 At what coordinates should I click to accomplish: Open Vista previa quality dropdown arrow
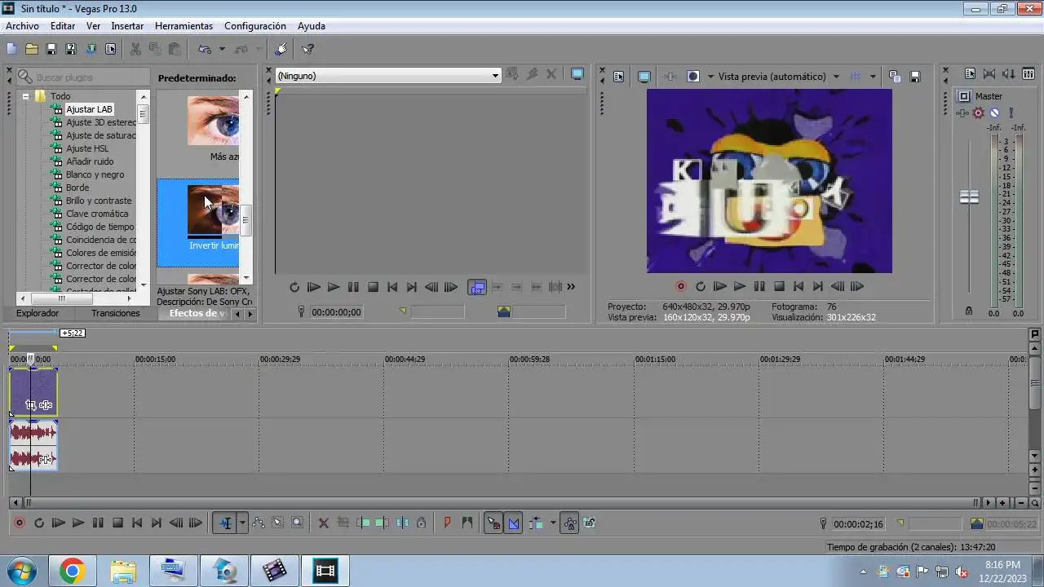pos(836,77)
